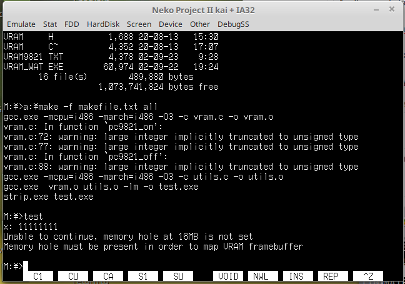
Task: Open the Emulate menu
Action: (x=20, y=24)
